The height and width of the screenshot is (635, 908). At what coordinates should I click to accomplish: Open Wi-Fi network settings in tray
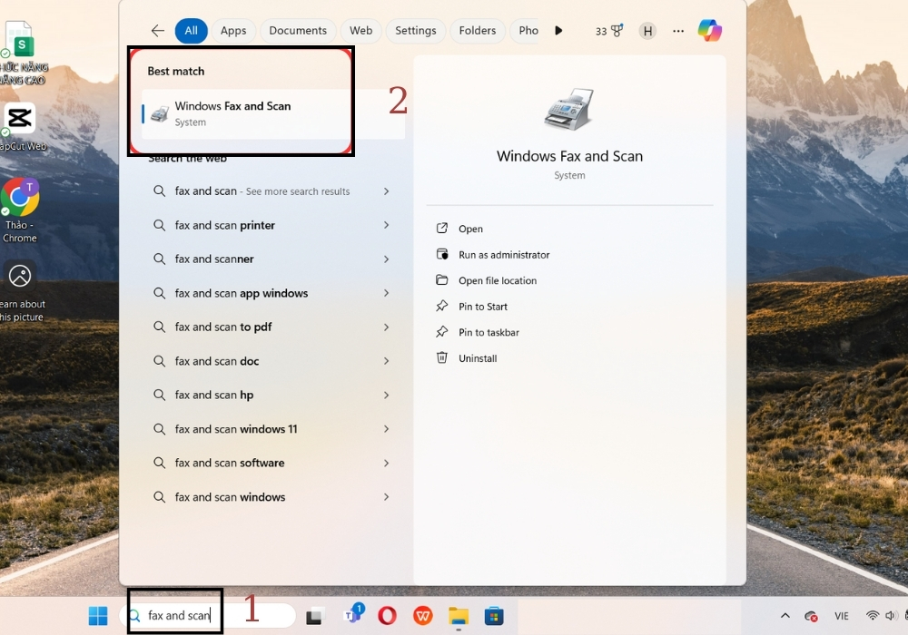pos(872,615)
